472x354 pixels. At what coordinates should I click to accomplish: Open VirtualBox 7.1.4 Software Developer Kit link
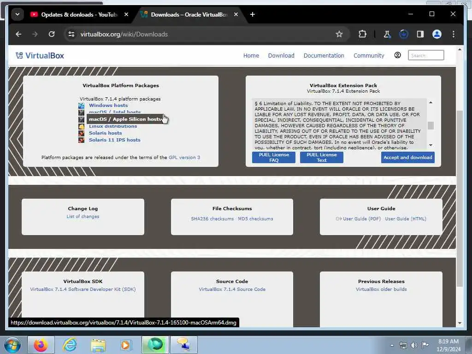pos(83,289)
